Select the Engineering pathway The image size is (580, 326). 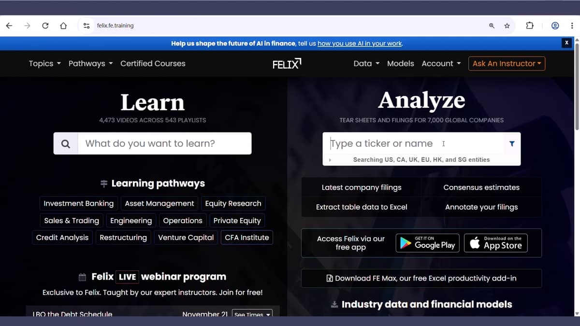(x=131, y=220)
